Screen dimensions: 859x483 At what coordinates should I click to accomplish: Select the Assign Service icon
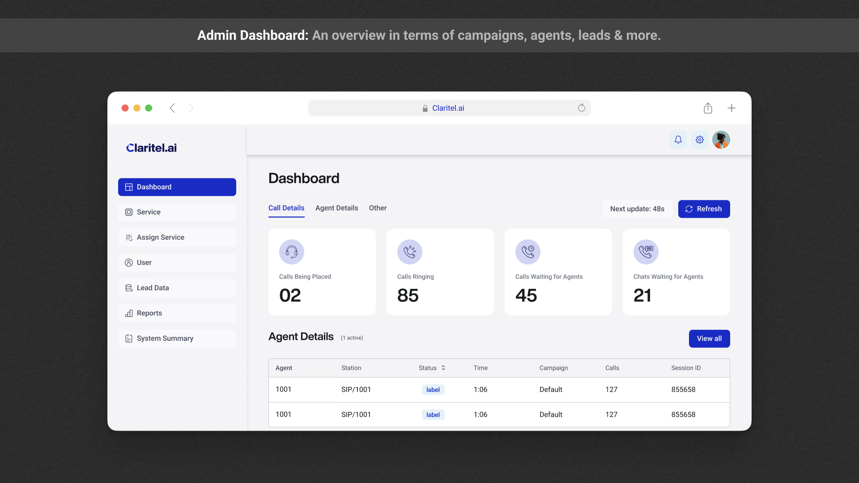pos(129,237)
